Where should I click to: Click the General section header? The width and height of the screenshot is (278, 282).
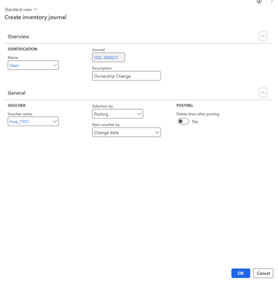[16, 93]
